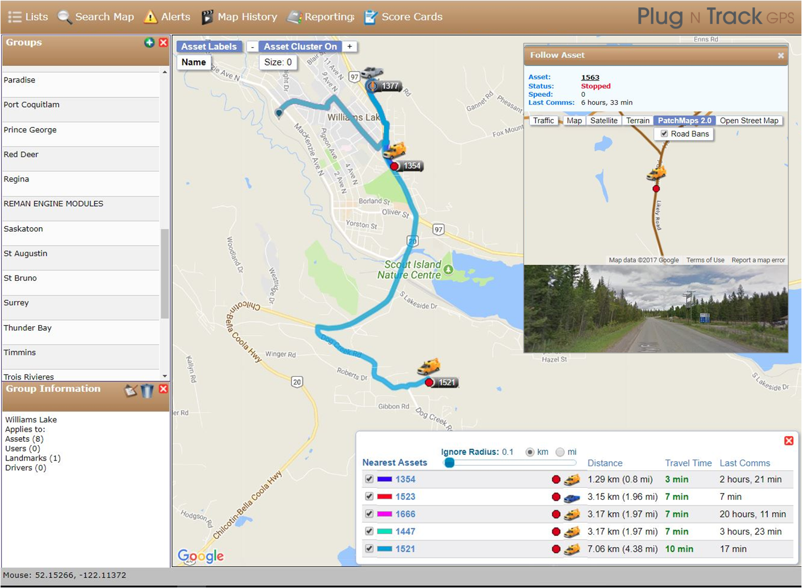This screenshot has width=802, height=588.
Task: Switch to the Satellite map tab
Action: tap(604, 121)
